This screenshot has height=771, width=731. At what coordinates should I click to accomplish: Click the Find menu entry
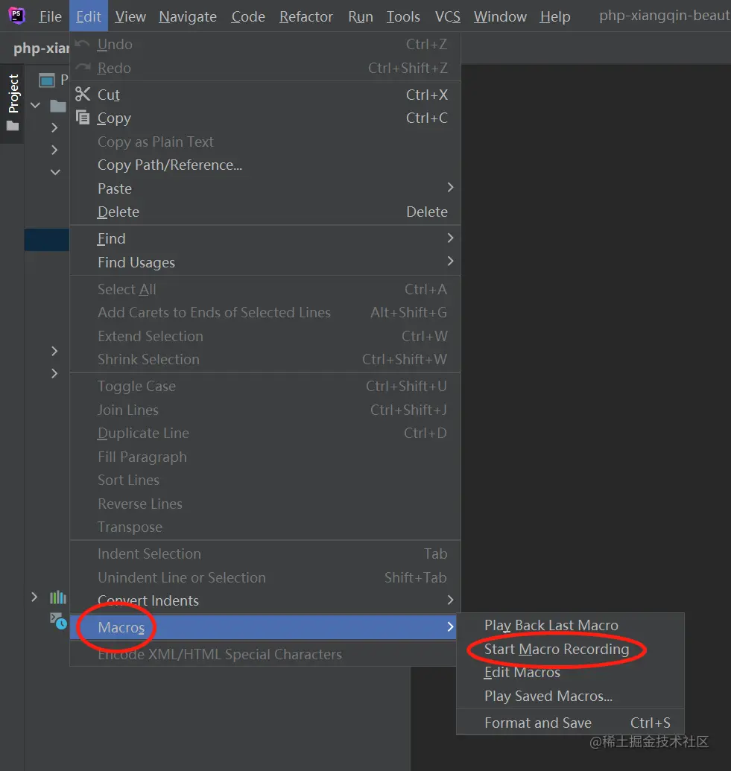tap(265, 238)
